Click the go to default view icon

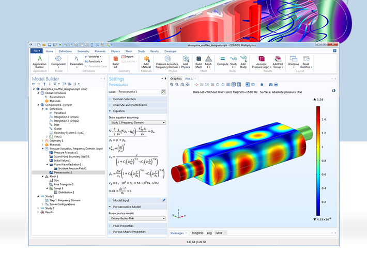tap(196, 84)
